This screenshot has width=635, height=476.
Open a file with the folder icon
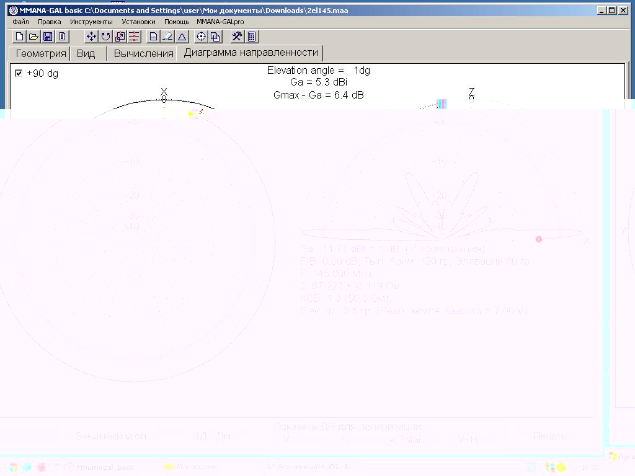tap(33, 37)
